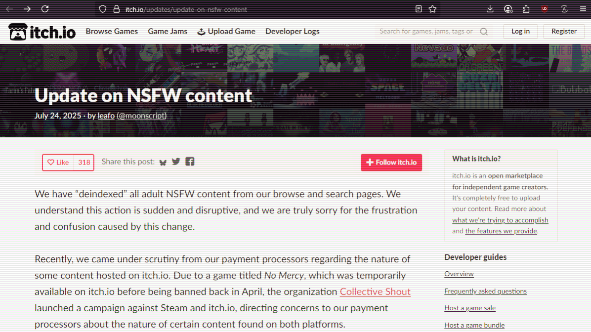Click the browser back arrow
The width and height of the screenshot is (591, 332).
coord(9,9)
